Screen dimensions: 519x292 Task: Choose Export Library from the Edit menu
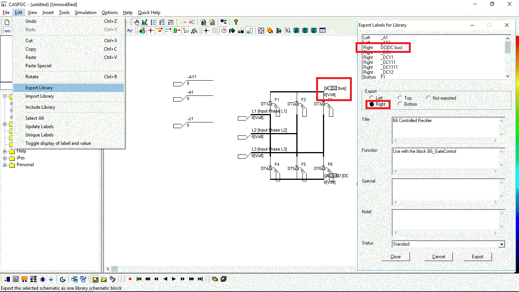point(68,88)
